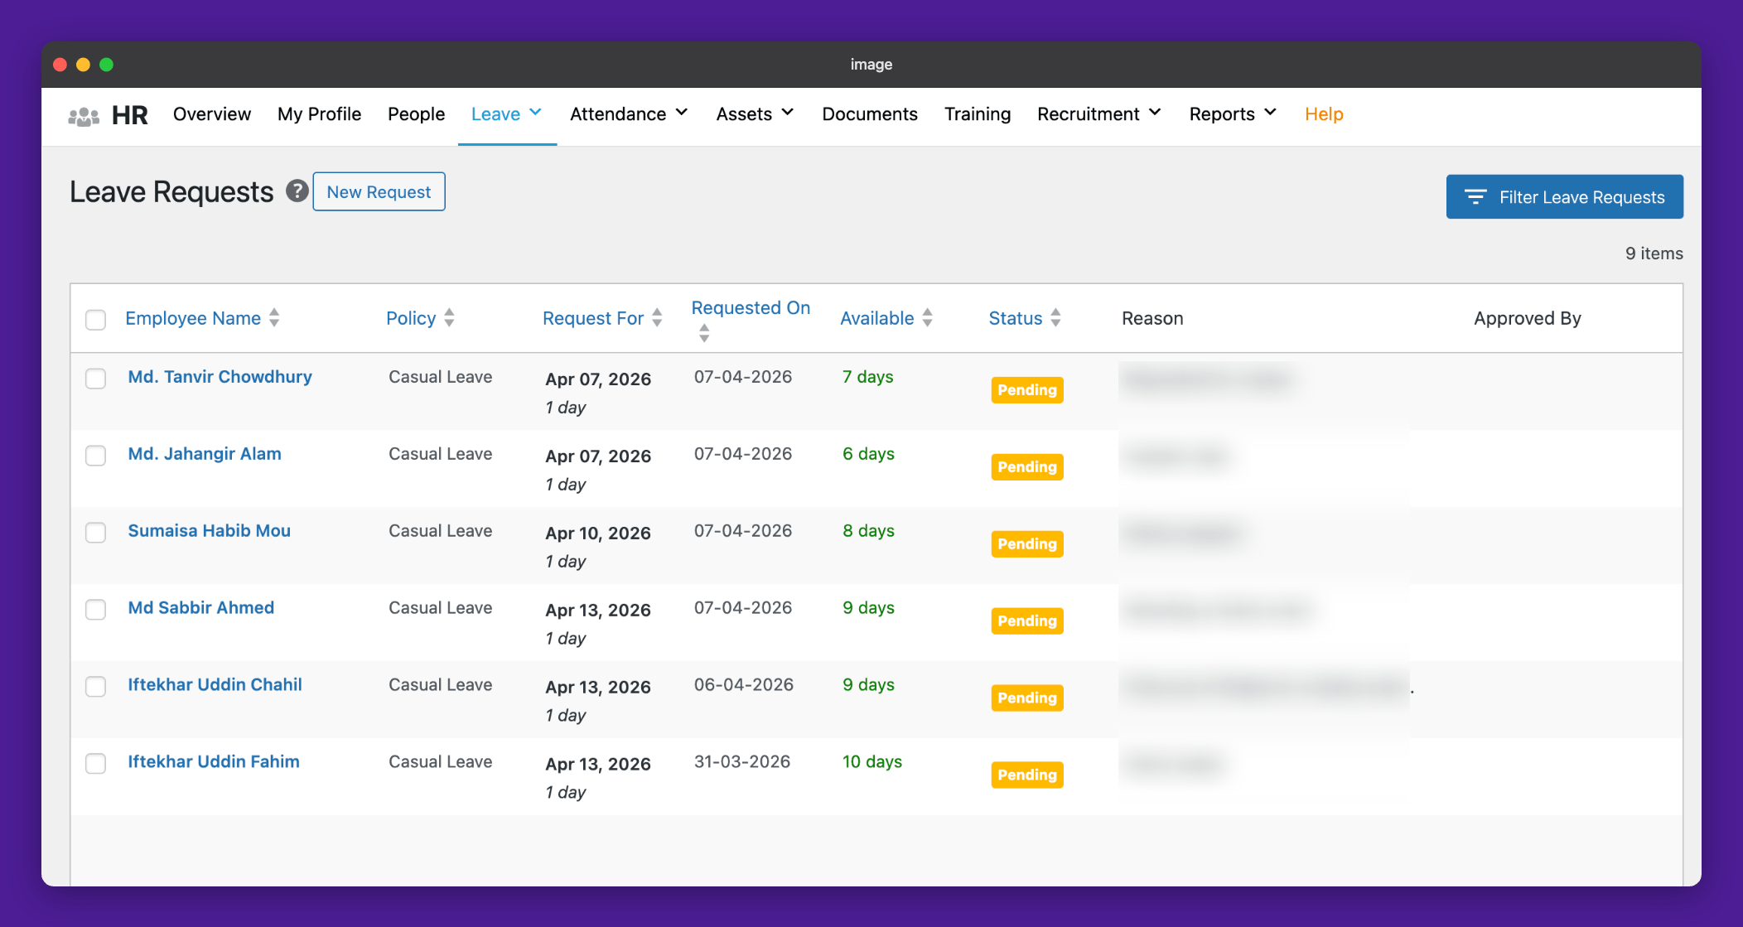Sort by Requested On arrows
The height and width of the screenshot is (927, 1743).
point(704,333)
